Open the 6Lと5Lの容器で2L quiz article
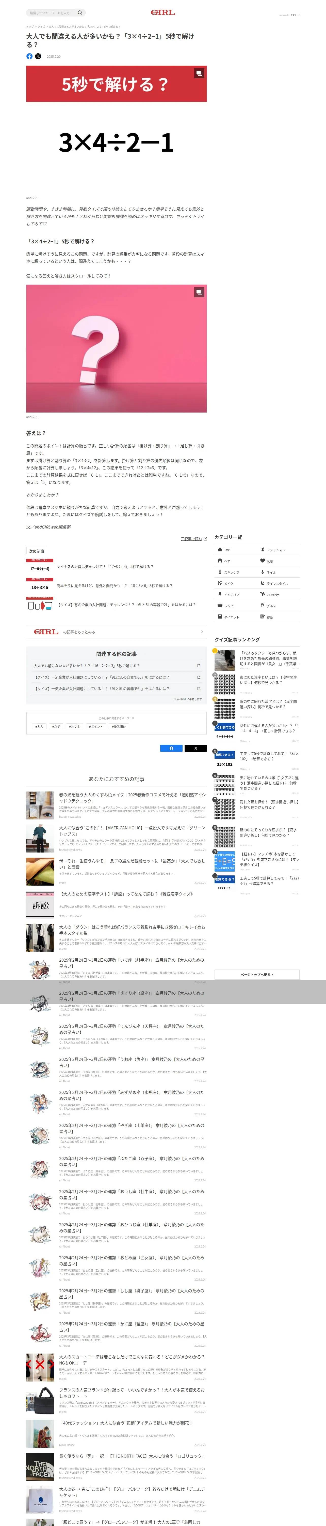 pyautogui.click(x=116, y=605)
